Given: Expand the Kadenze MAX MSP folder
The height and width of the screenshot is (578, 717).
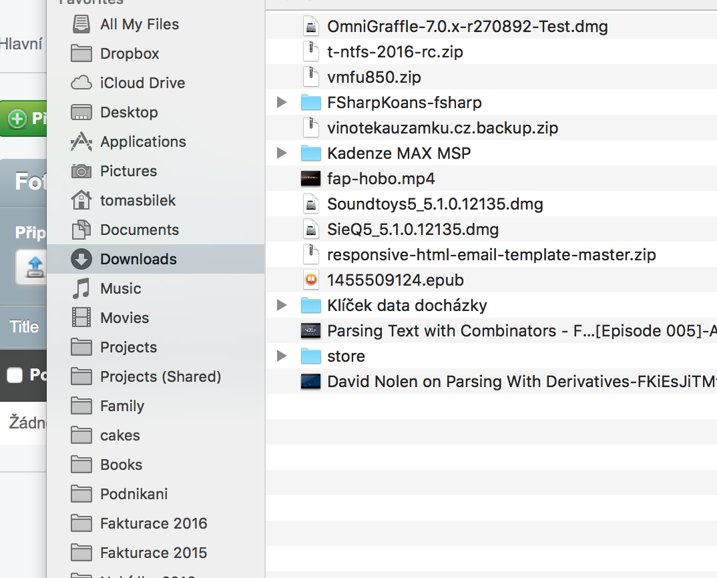Looking at the screenshot, I should (x=282, y=154).
